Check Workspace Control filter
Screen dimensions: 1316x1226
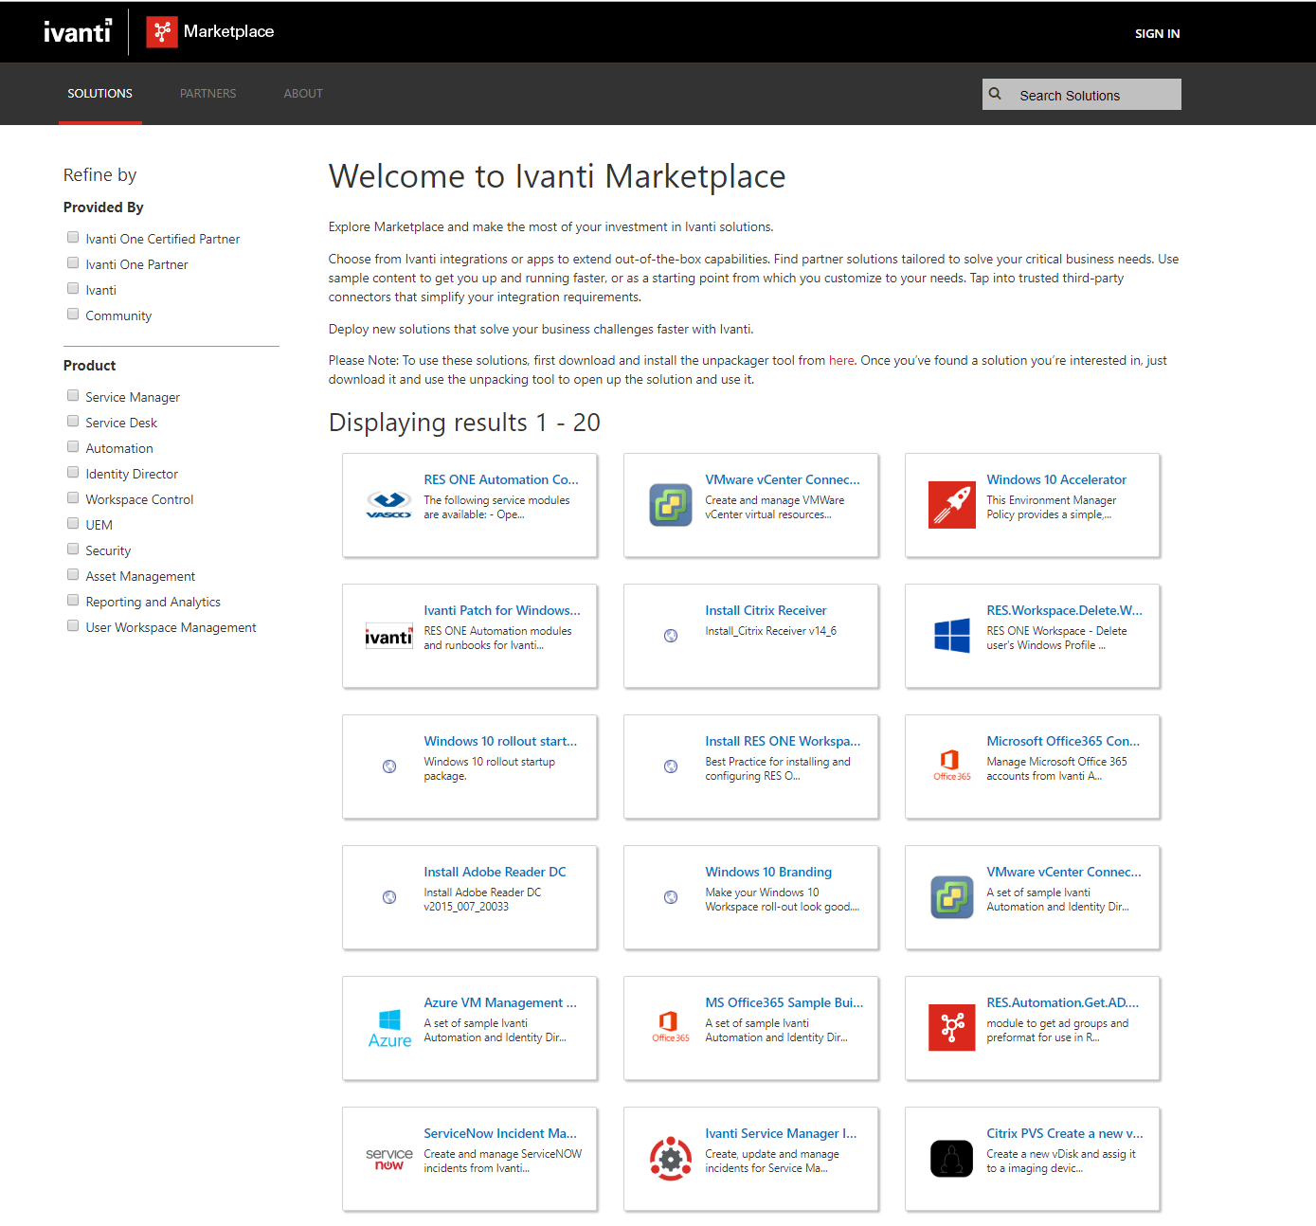[73, 497]
